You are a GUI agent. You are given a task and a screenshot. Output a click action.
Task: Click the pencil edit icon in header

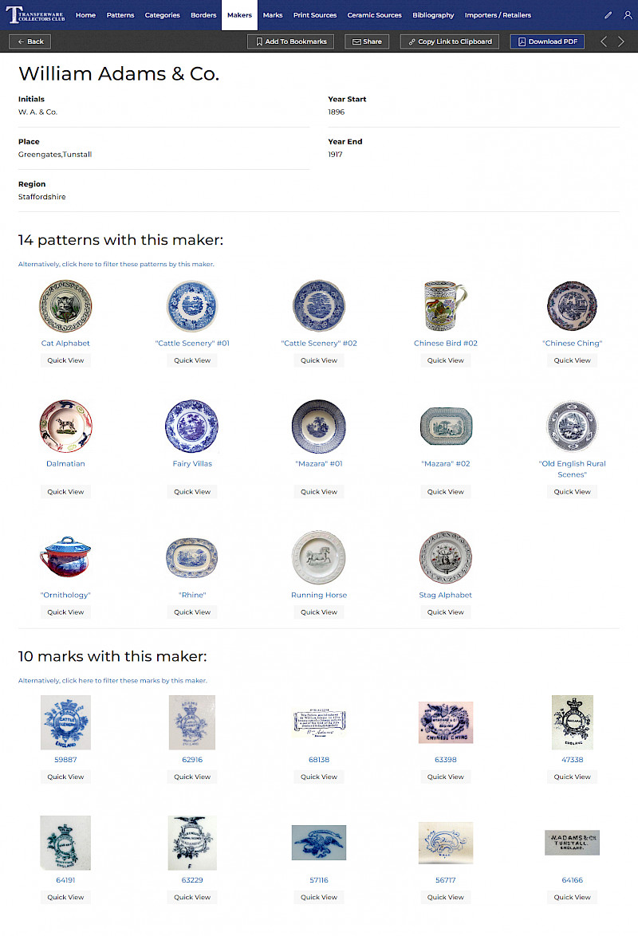click(608, 15)
